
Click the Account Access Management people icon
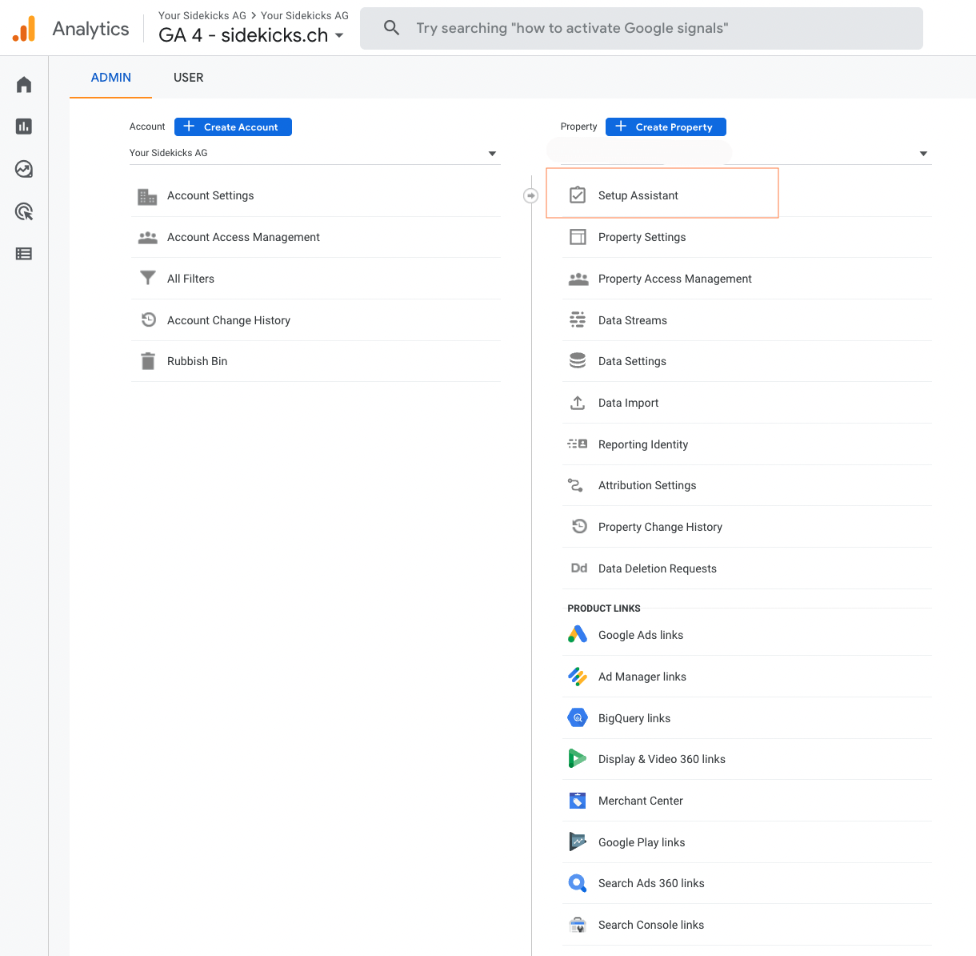click(148, 238)
